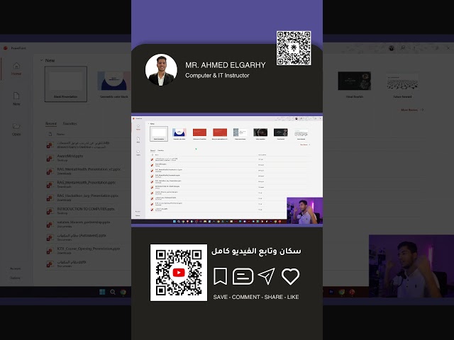Screen dimensions: 454x340
Task: Click the SAVE - COMMENT - SHARE - LIKE caption
Action: click(256, 297)
